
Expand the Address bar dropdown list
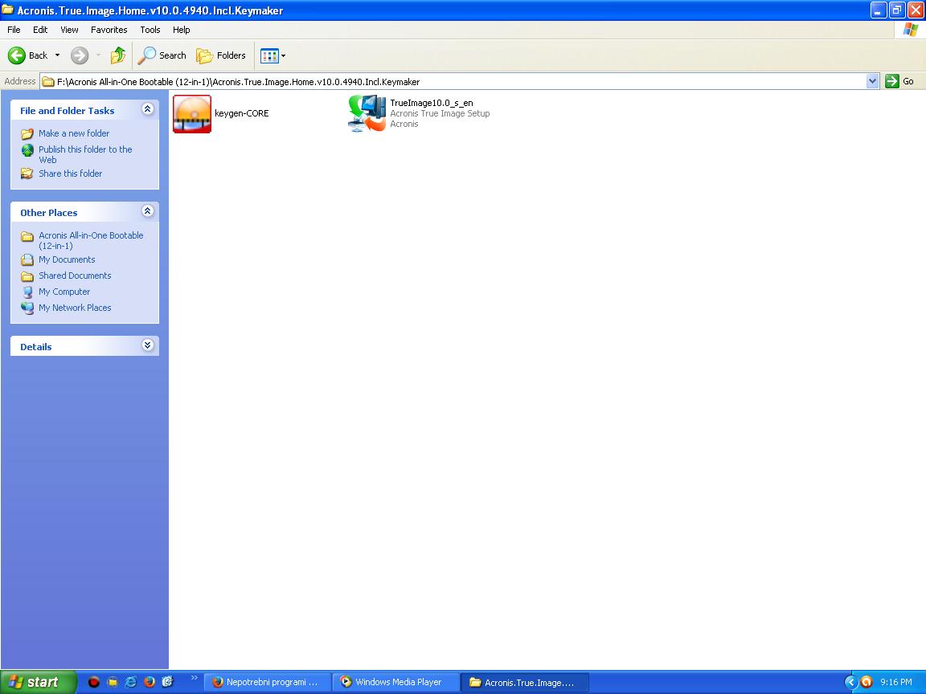coord(872,81)
